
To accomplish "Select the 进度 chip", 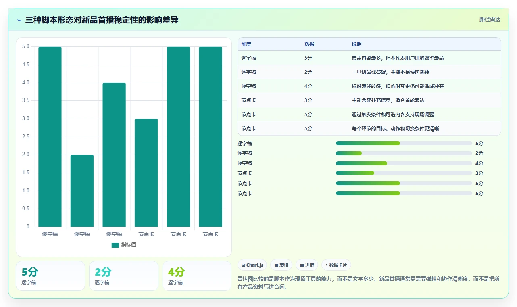I will pyautogui.click(x=307, y=265).
